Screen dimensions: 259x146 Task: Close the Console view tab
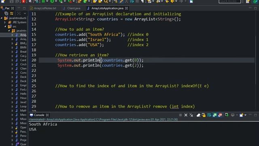(47, 115)
